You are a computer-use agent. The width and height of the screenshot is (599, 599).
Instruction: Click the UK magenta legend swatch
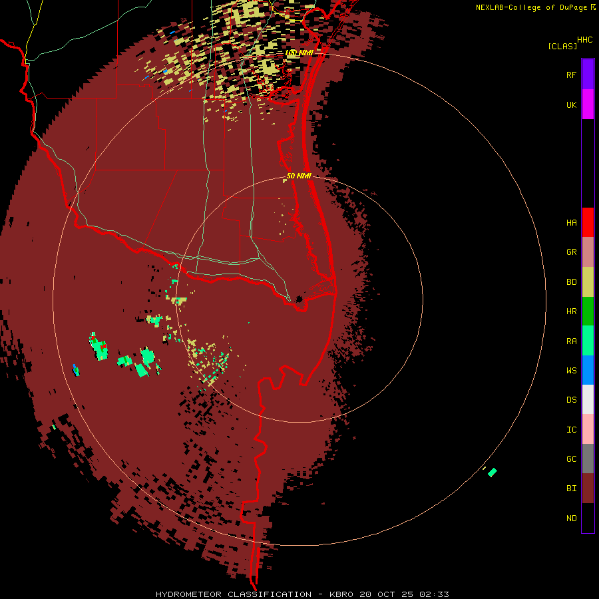coord(588,104)
